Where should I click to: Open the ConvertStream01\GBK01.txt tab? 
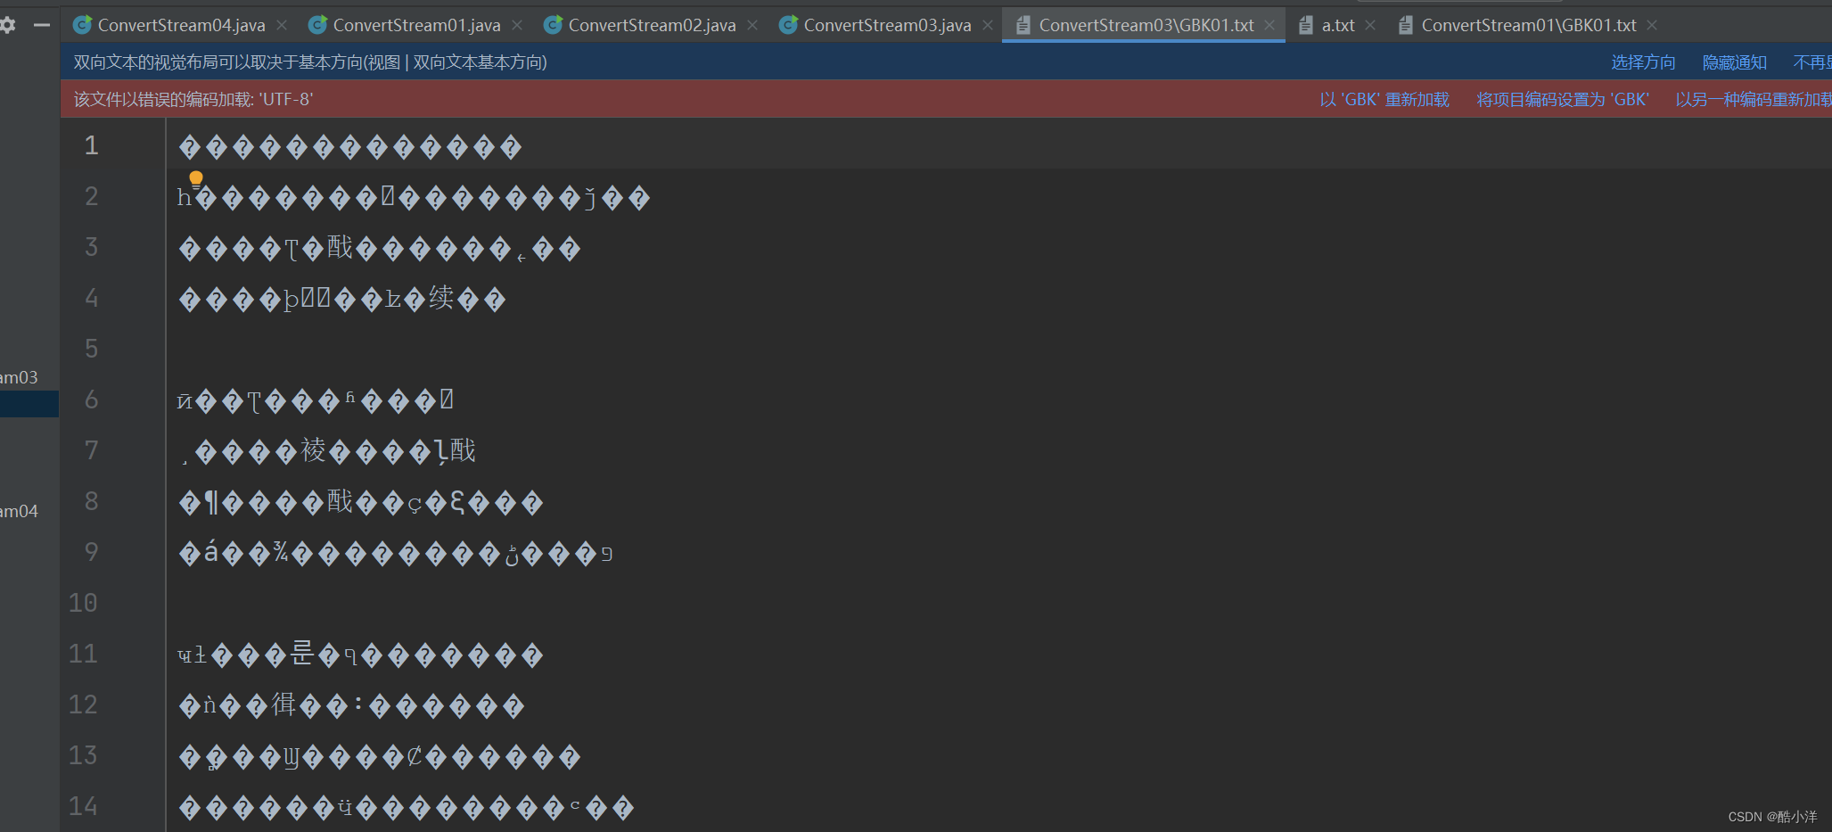[1529, 25]
